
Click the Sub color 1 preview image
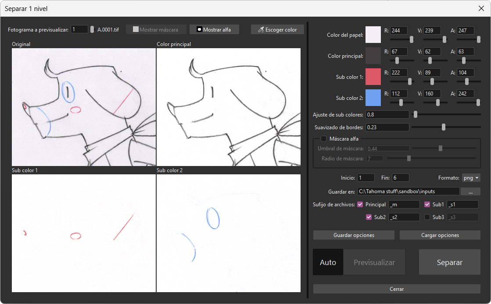tap(84, 233)
